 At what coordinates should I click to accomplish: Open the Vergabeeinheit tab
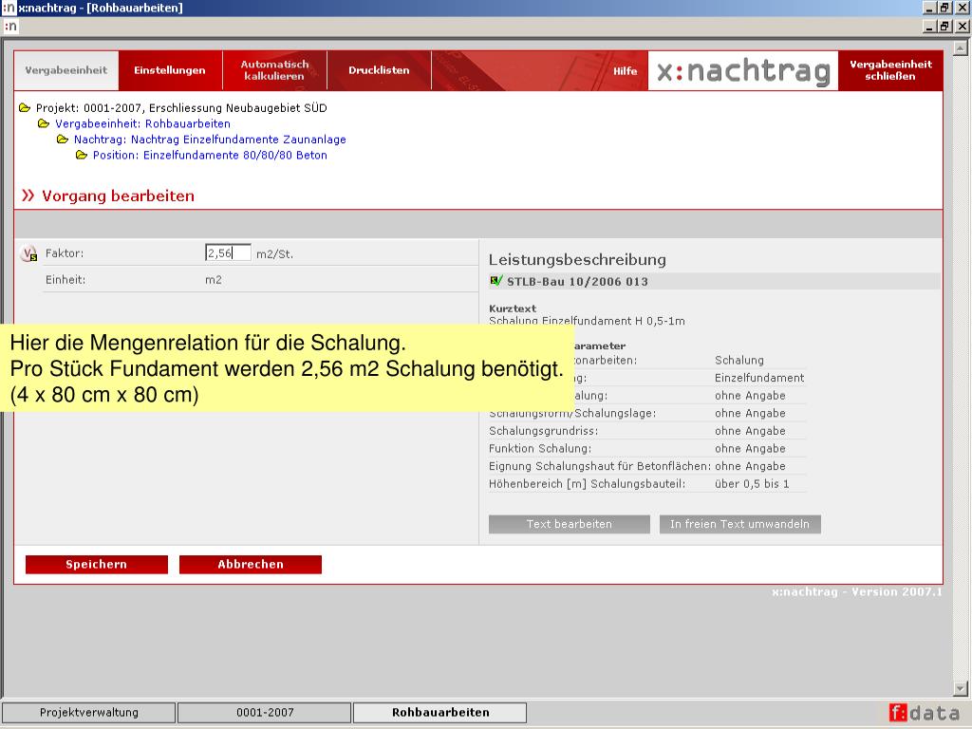pyautogui.click(x=66, y=70)
